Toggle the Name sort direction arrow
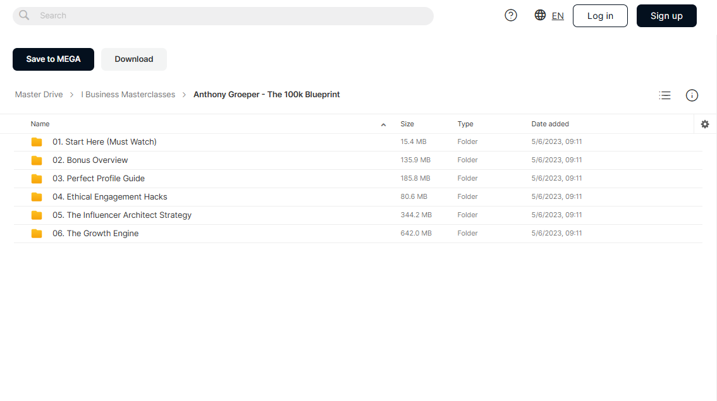This screenshot has height=401, width=717. (384, 124)
